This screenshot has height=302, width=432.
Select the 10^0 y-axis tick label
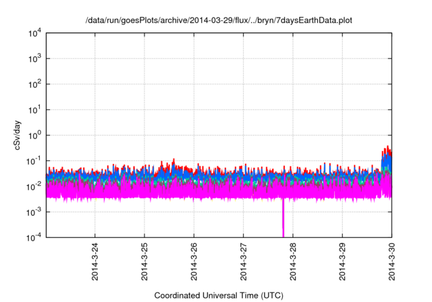(34, 135)
